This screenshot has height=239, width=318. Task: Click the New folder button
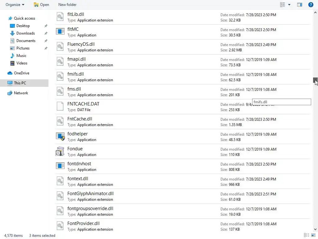click(x=67, y=5)
